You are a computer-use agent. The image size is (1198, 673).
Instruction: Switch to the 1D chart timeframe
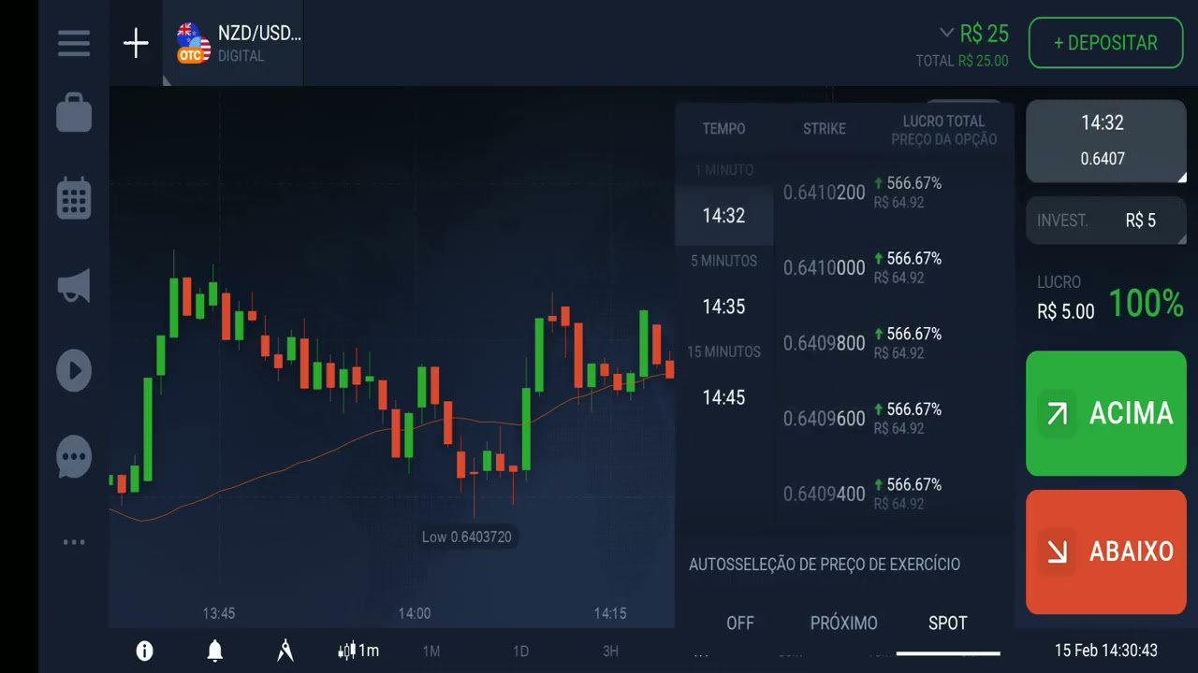pos(521,652)
